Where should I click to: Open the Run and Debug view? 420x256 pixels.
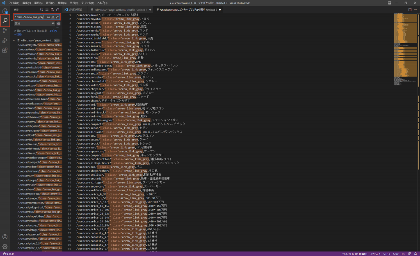[5, 41]
